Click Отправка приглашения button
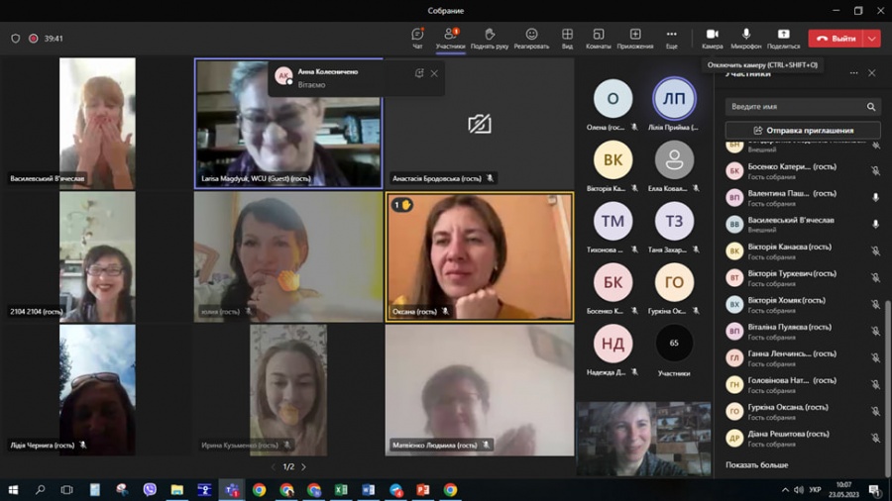Viewport: 892px width, 501px height. pos(803,130)
